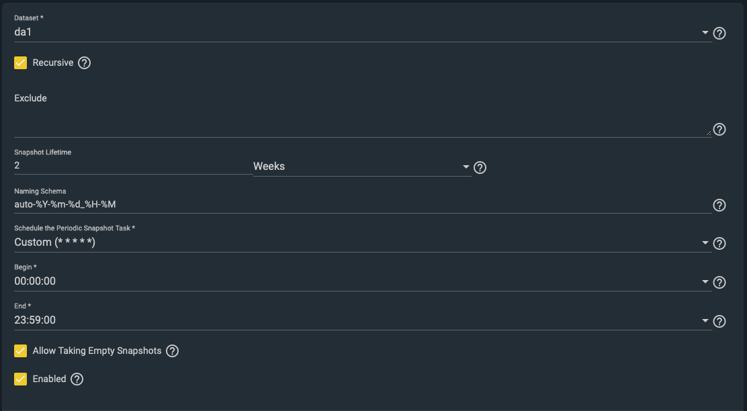View help for Snapshot Lifetime

(480, 167)
